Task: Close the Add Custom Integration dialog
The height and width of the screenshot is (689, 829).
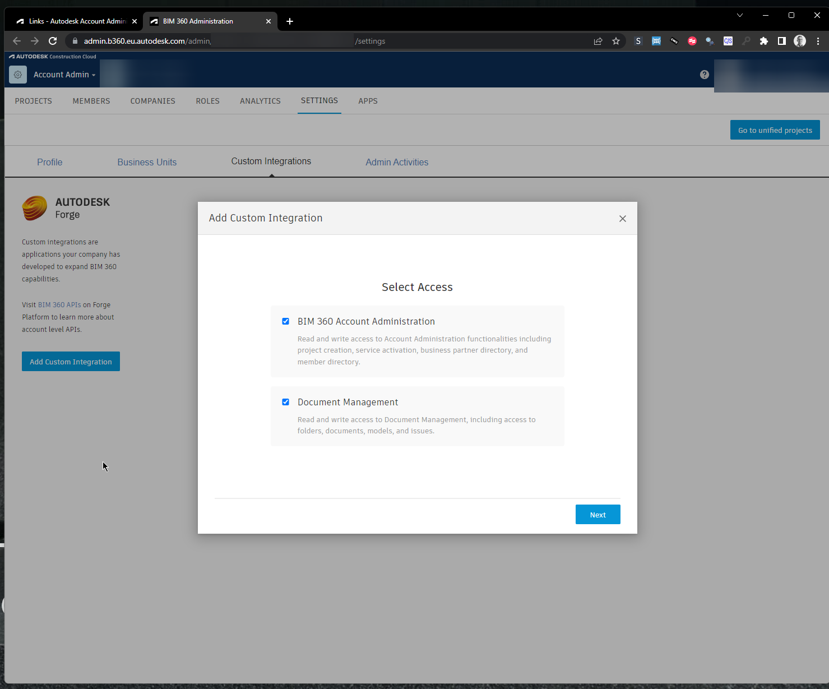Action: (x=623, y=219)
